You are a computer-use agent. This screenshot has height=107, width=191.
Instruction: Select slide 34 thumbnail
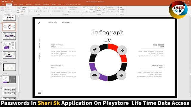[x=9, y=67]
